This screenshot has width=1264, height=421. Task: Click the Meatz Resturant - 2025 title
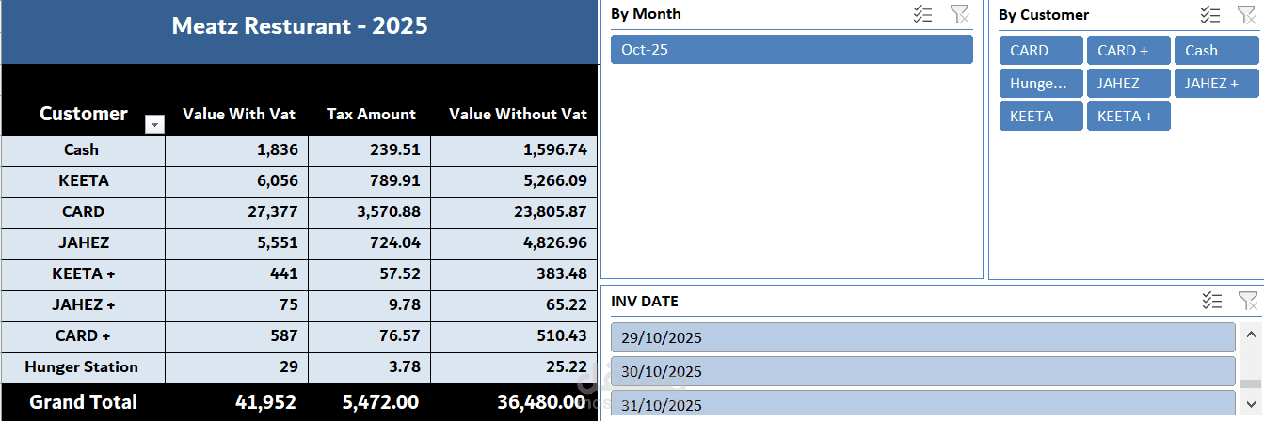pyautogui.click(x=299, y=26)
